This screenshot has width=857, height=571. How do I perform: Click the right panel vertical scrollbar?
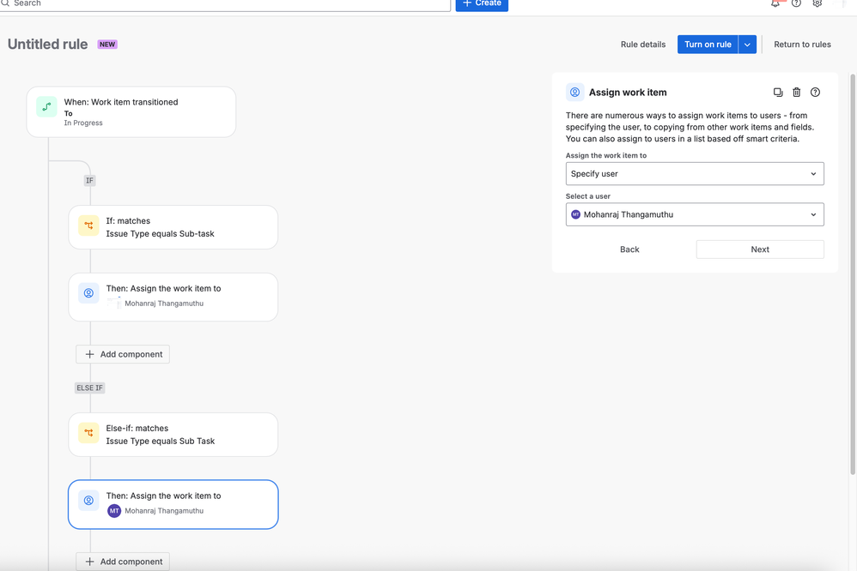[x=853, y=273]
